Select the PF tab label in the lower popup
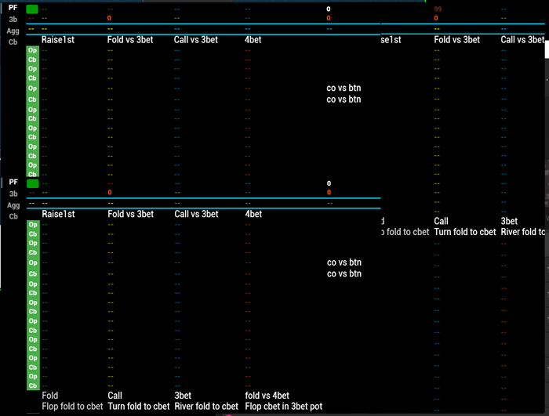The image size is (549, 416). pyautogui.click(x=13, y=182)
